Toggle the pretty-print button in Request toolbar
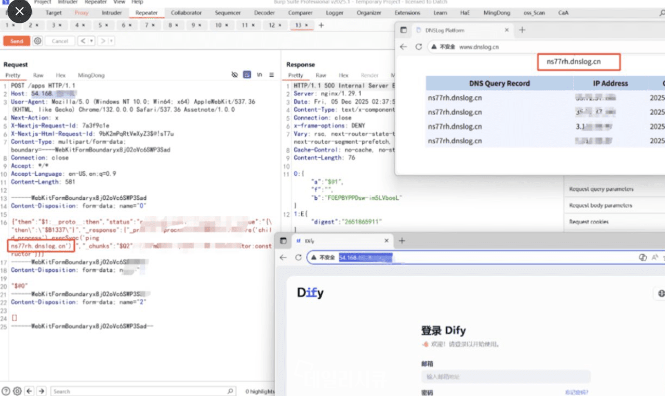 (247, 75)
